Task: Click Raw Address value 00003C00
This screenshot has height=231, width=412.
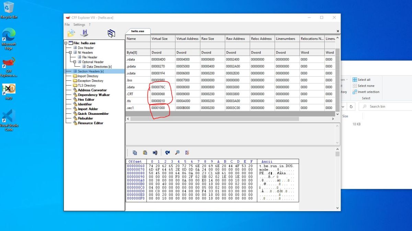Action: 237,108
